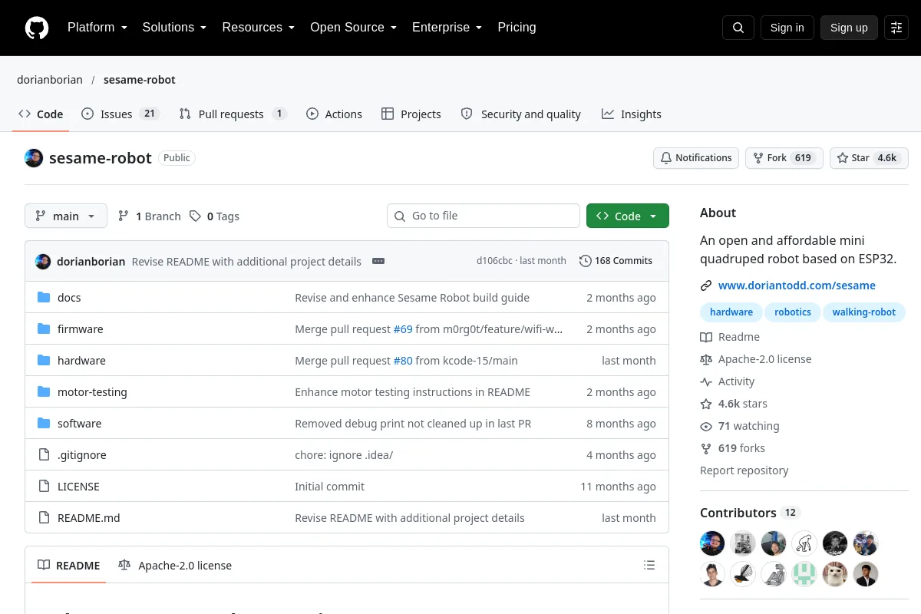
Task: Click dorianborian avatar in commit bar
Action: 43,261
